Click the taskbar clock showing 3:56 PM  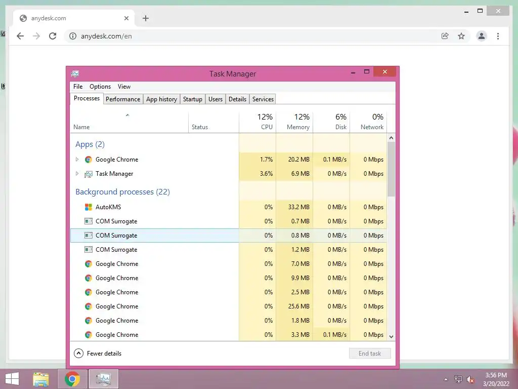496,379
